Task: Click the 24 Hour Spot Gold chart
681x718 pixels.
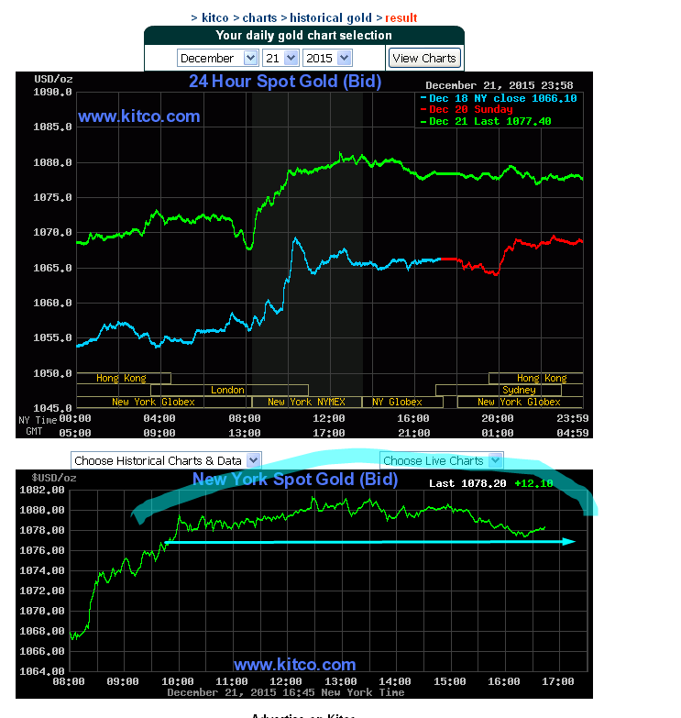Action: [304, 255]
